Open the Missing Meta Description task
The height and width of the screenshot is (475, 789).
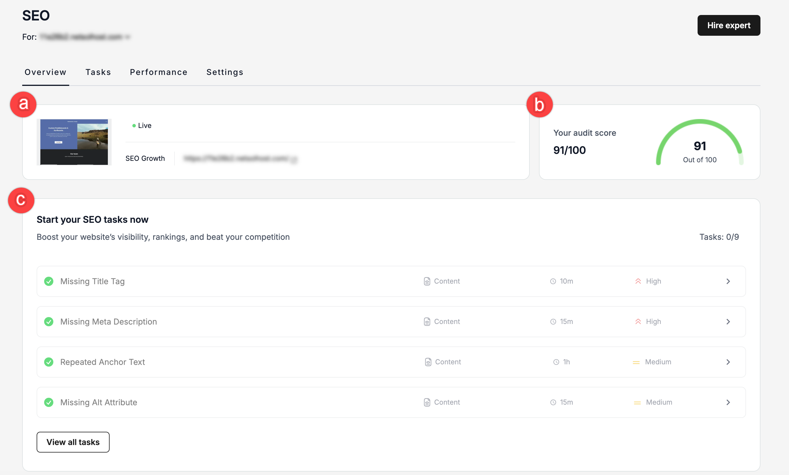pos(391,322)
